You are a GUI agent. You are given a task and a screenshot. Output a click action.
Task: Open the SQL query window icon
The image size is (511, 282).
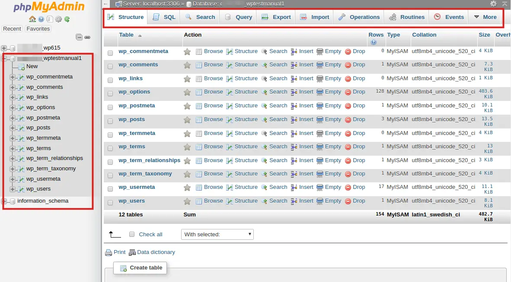pyautogui.click(x=50, y=19)
